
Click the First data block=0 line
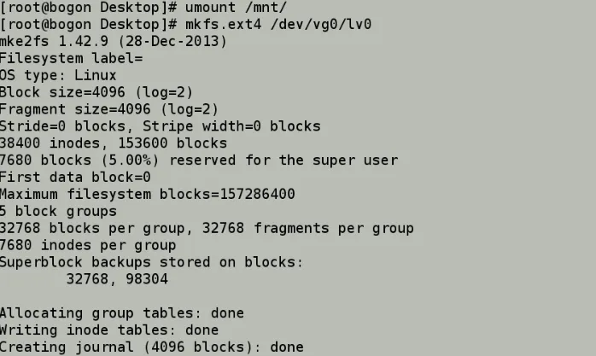(75, 177)
